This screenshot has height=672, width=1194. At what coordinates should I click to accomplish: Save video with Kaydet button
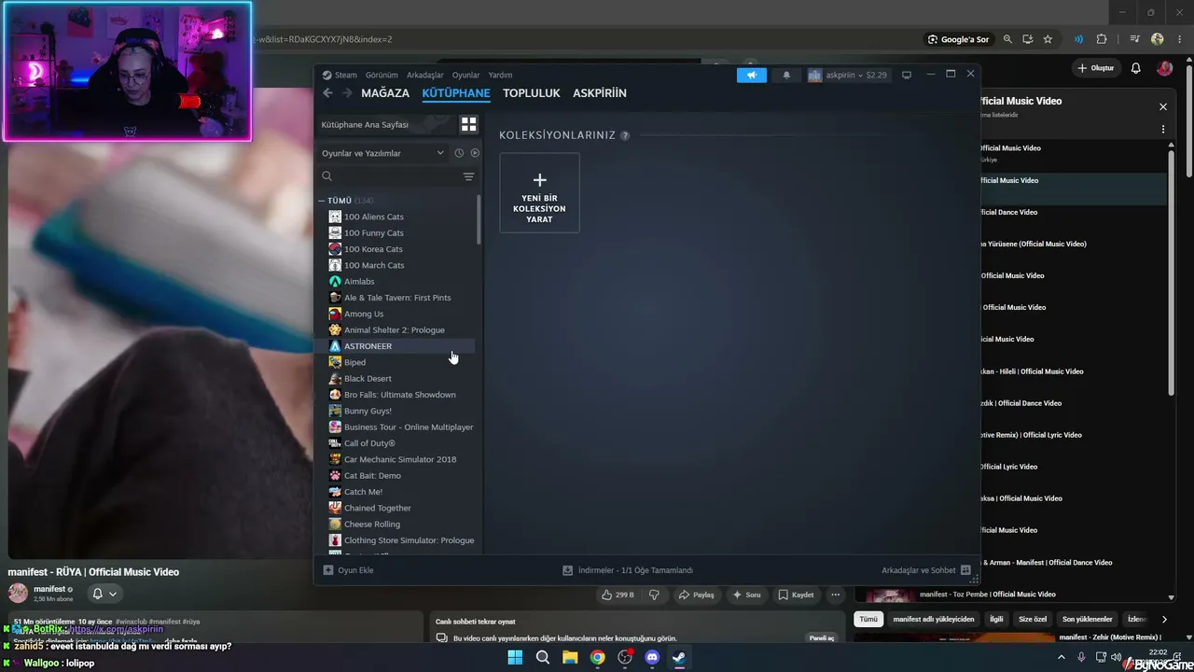(x=796, y=595)
